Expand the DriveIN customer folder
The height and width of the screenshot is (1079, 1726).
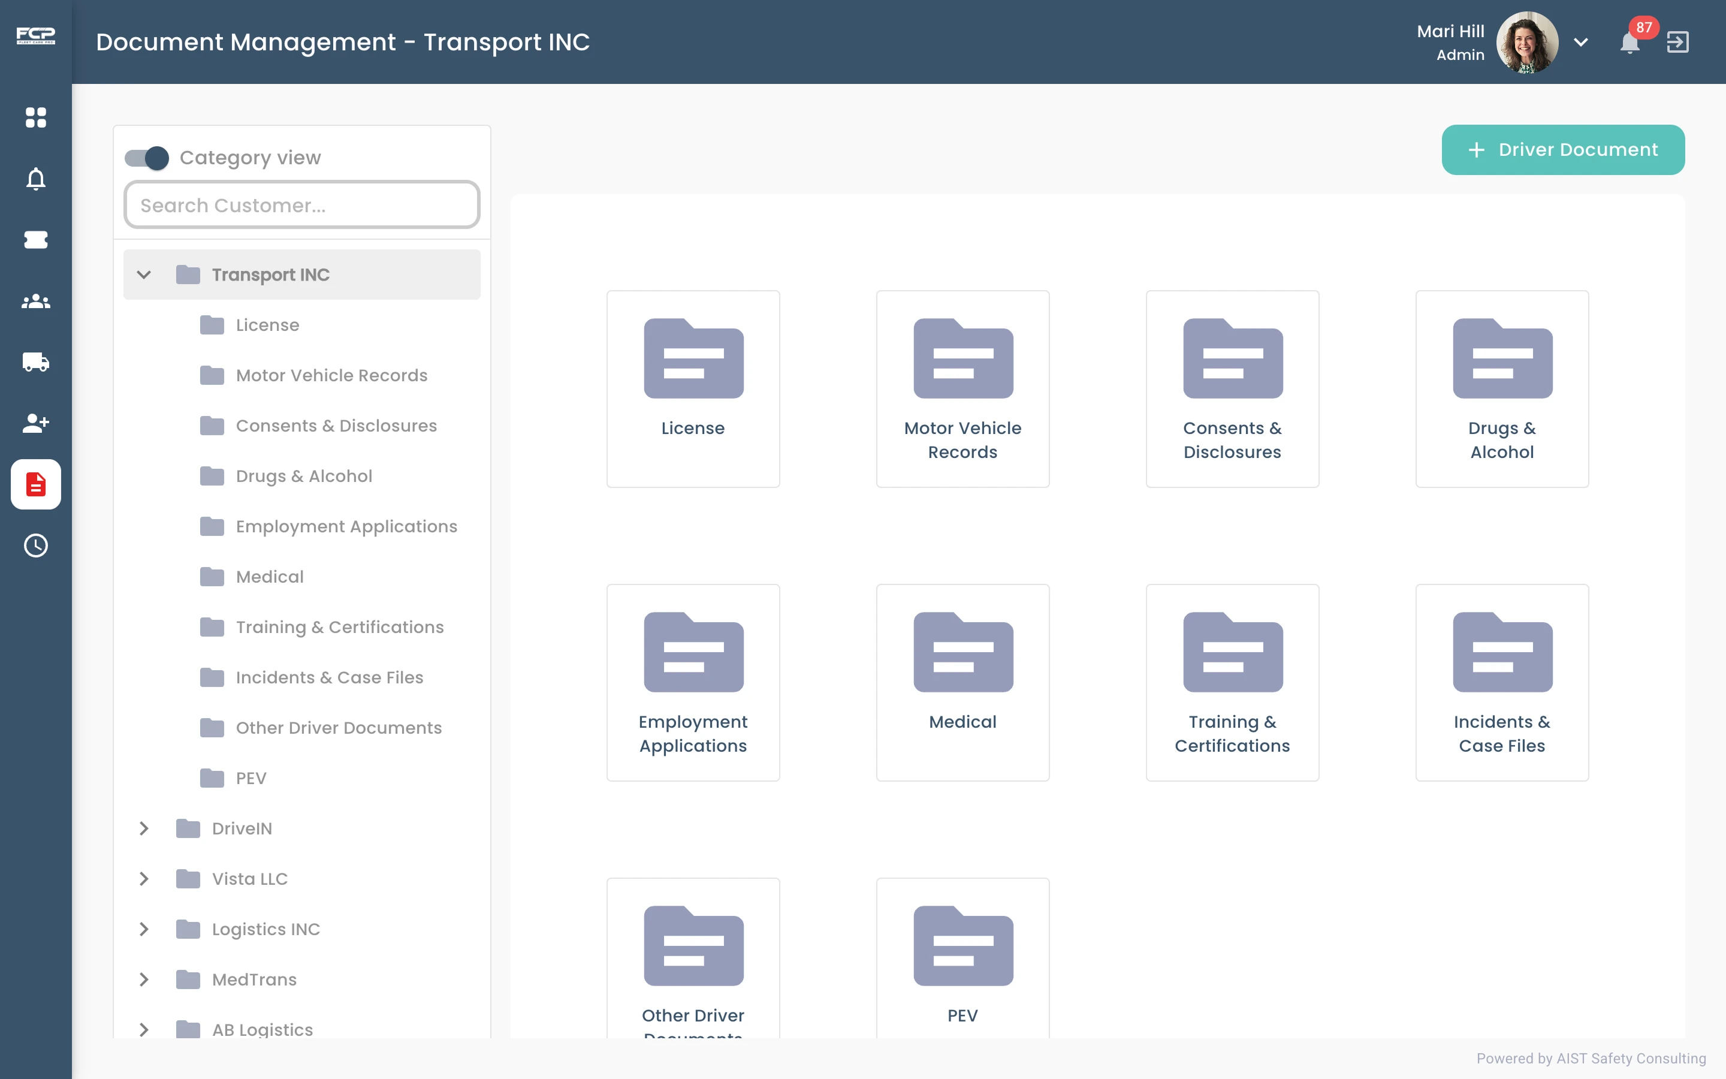[144, 828]
